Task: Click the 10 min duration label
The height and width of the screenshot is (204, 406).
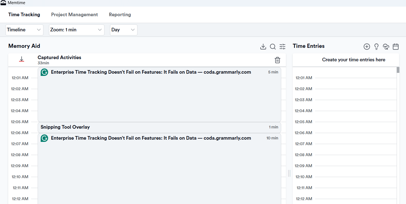Action: point(272,138)
